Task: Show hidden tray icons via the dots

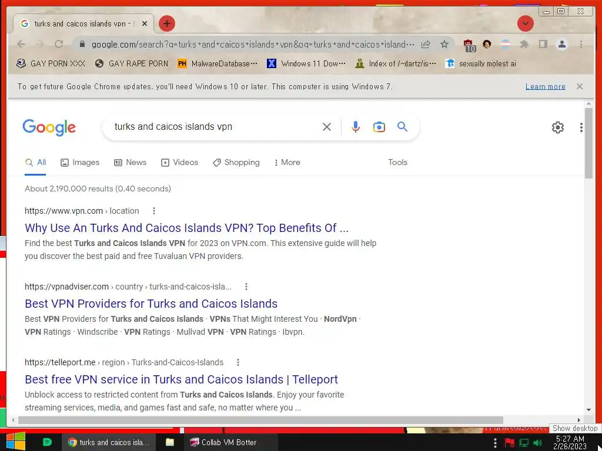Action: (x=495, y=443)
